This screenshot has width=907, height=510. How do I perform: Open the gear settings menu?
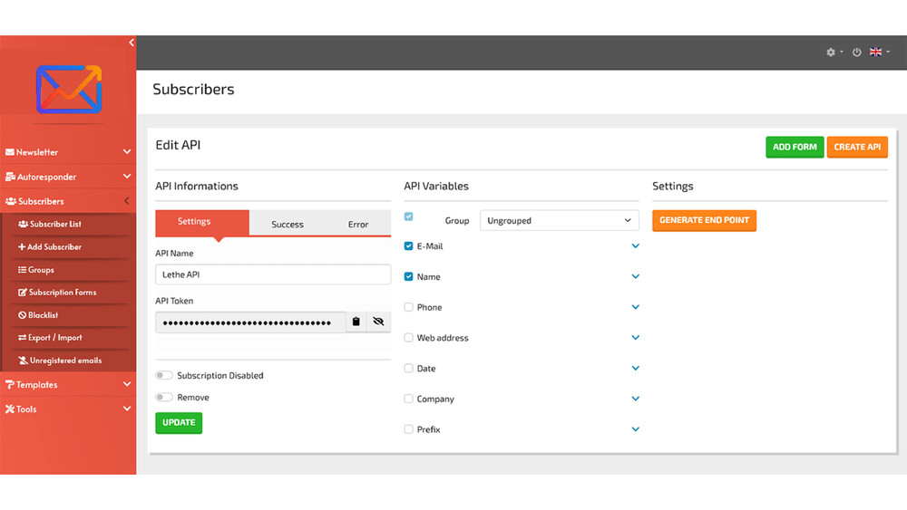tap(834, 52)
